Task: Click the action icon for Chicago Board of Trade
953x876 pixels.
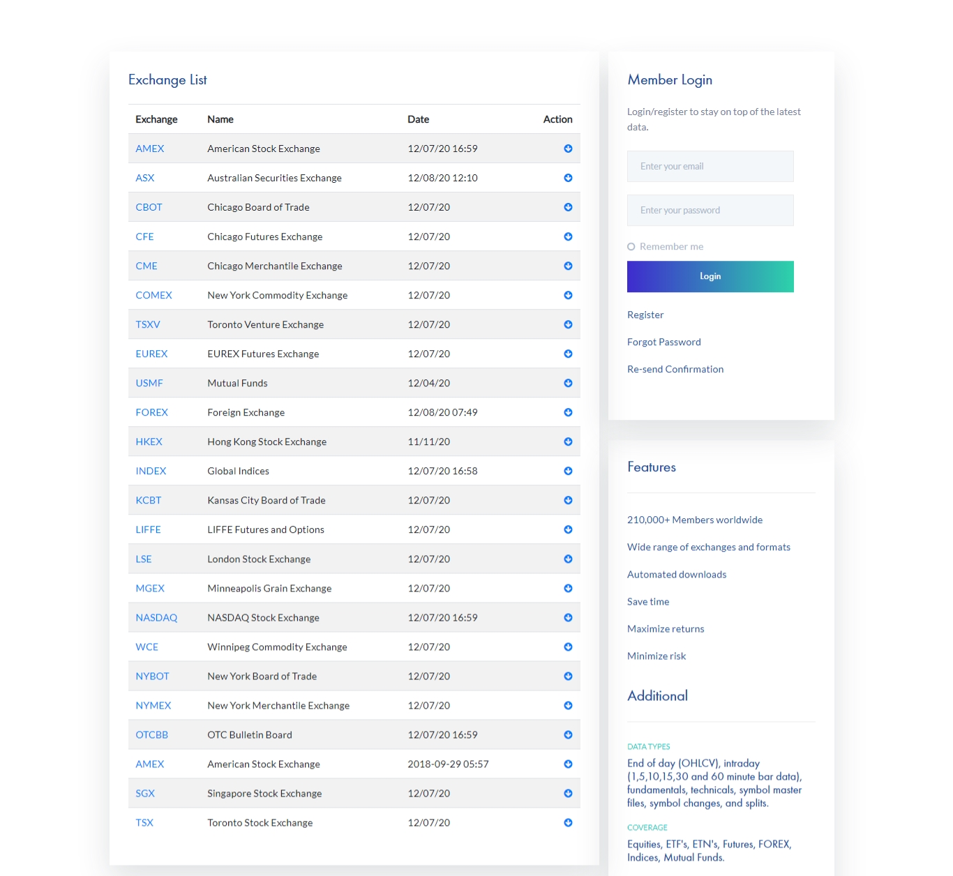Action: (568, 207)
